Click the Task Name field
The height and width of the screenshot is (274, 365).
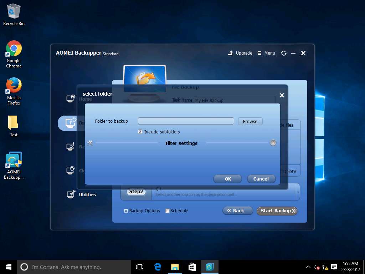(235, 100)
